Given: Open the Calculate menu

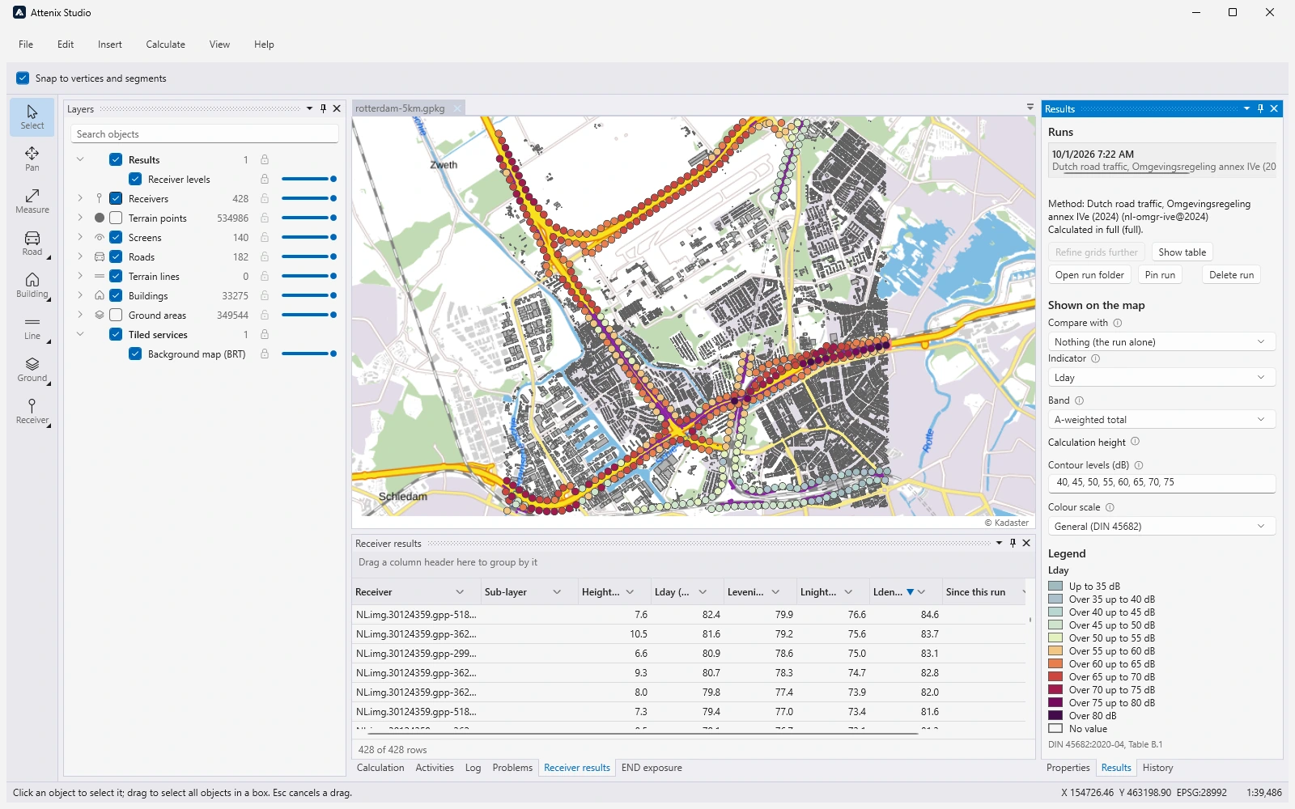Looking at the screenshot, I should pos(166,44).
